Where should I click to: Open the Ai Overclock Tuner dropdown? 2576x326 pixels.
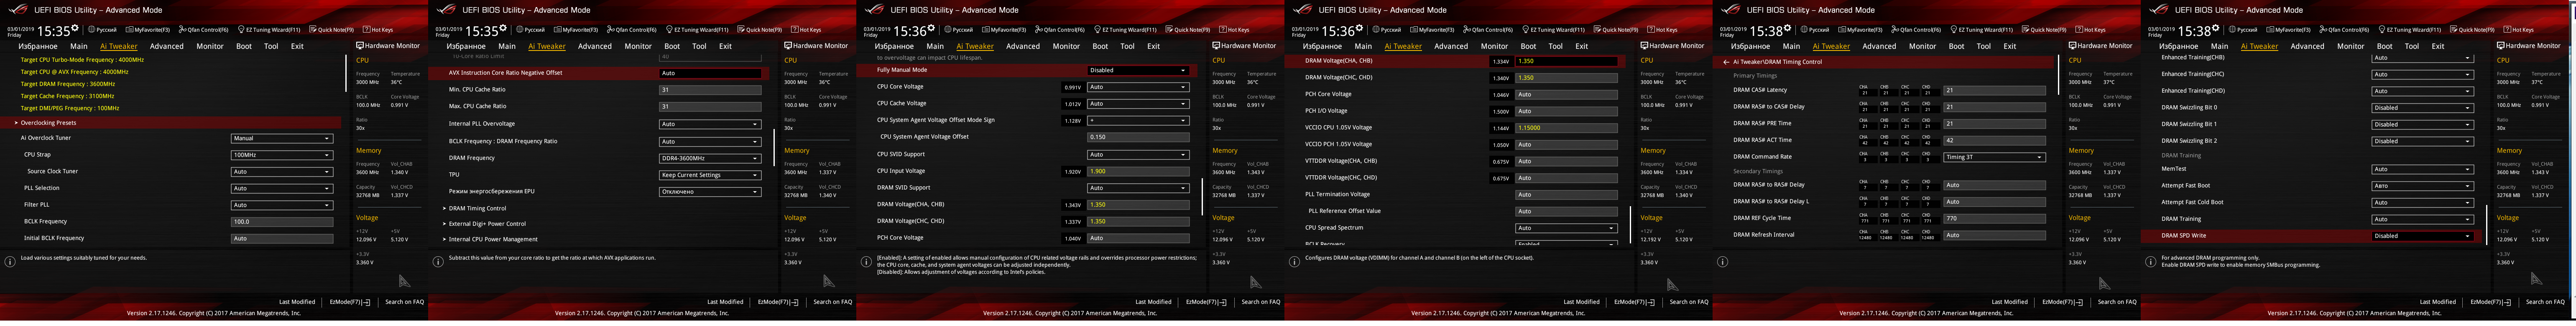[281, 138]
